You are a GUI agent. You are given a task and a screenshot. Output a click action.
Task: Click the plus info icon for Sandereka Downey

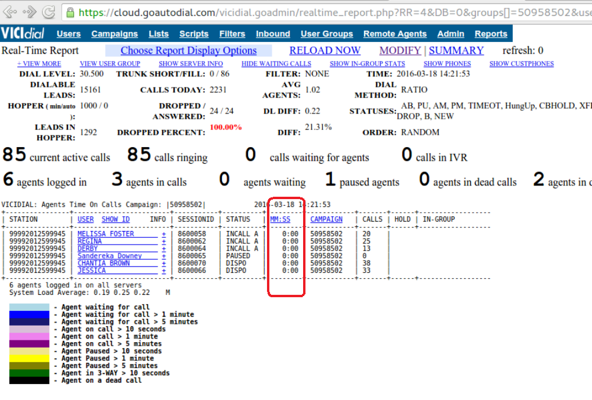164,256
